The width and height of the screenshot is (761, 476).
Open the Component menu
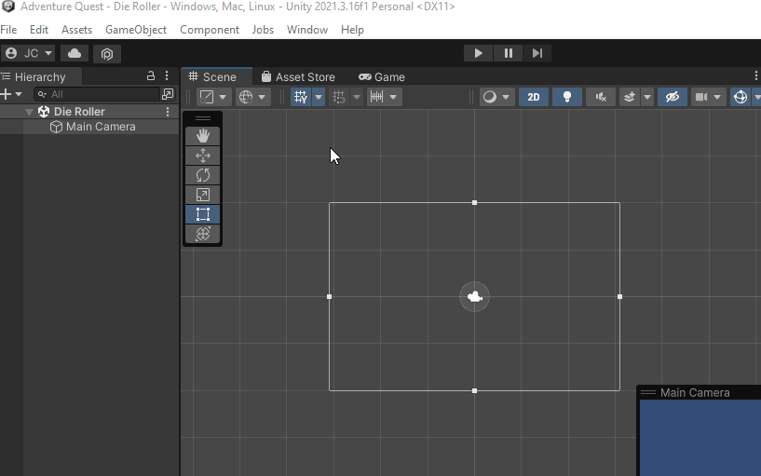coord(210,30)
